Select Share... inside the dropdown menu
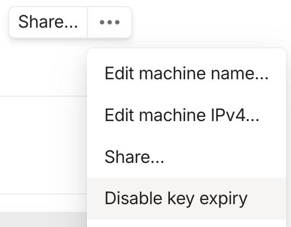 186,157
